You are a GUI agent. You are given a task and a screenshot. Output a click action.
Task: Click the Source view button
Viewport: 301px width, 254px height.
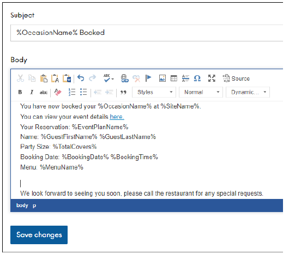pos(236,78)
